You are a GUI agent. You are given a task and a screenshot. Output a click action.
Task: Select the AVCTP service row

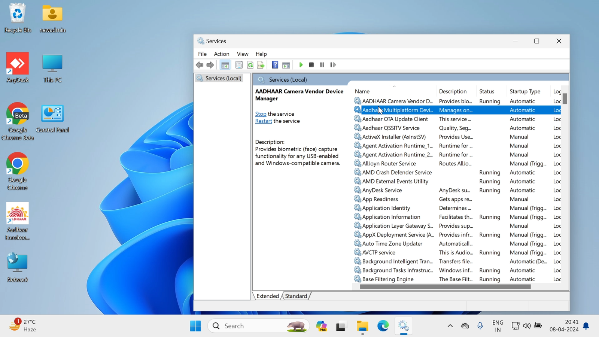457,253
